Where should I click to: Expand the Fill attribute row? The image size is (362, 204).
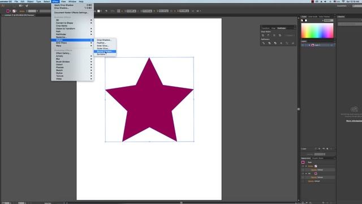pyautogui.click(x=306, y=173)
